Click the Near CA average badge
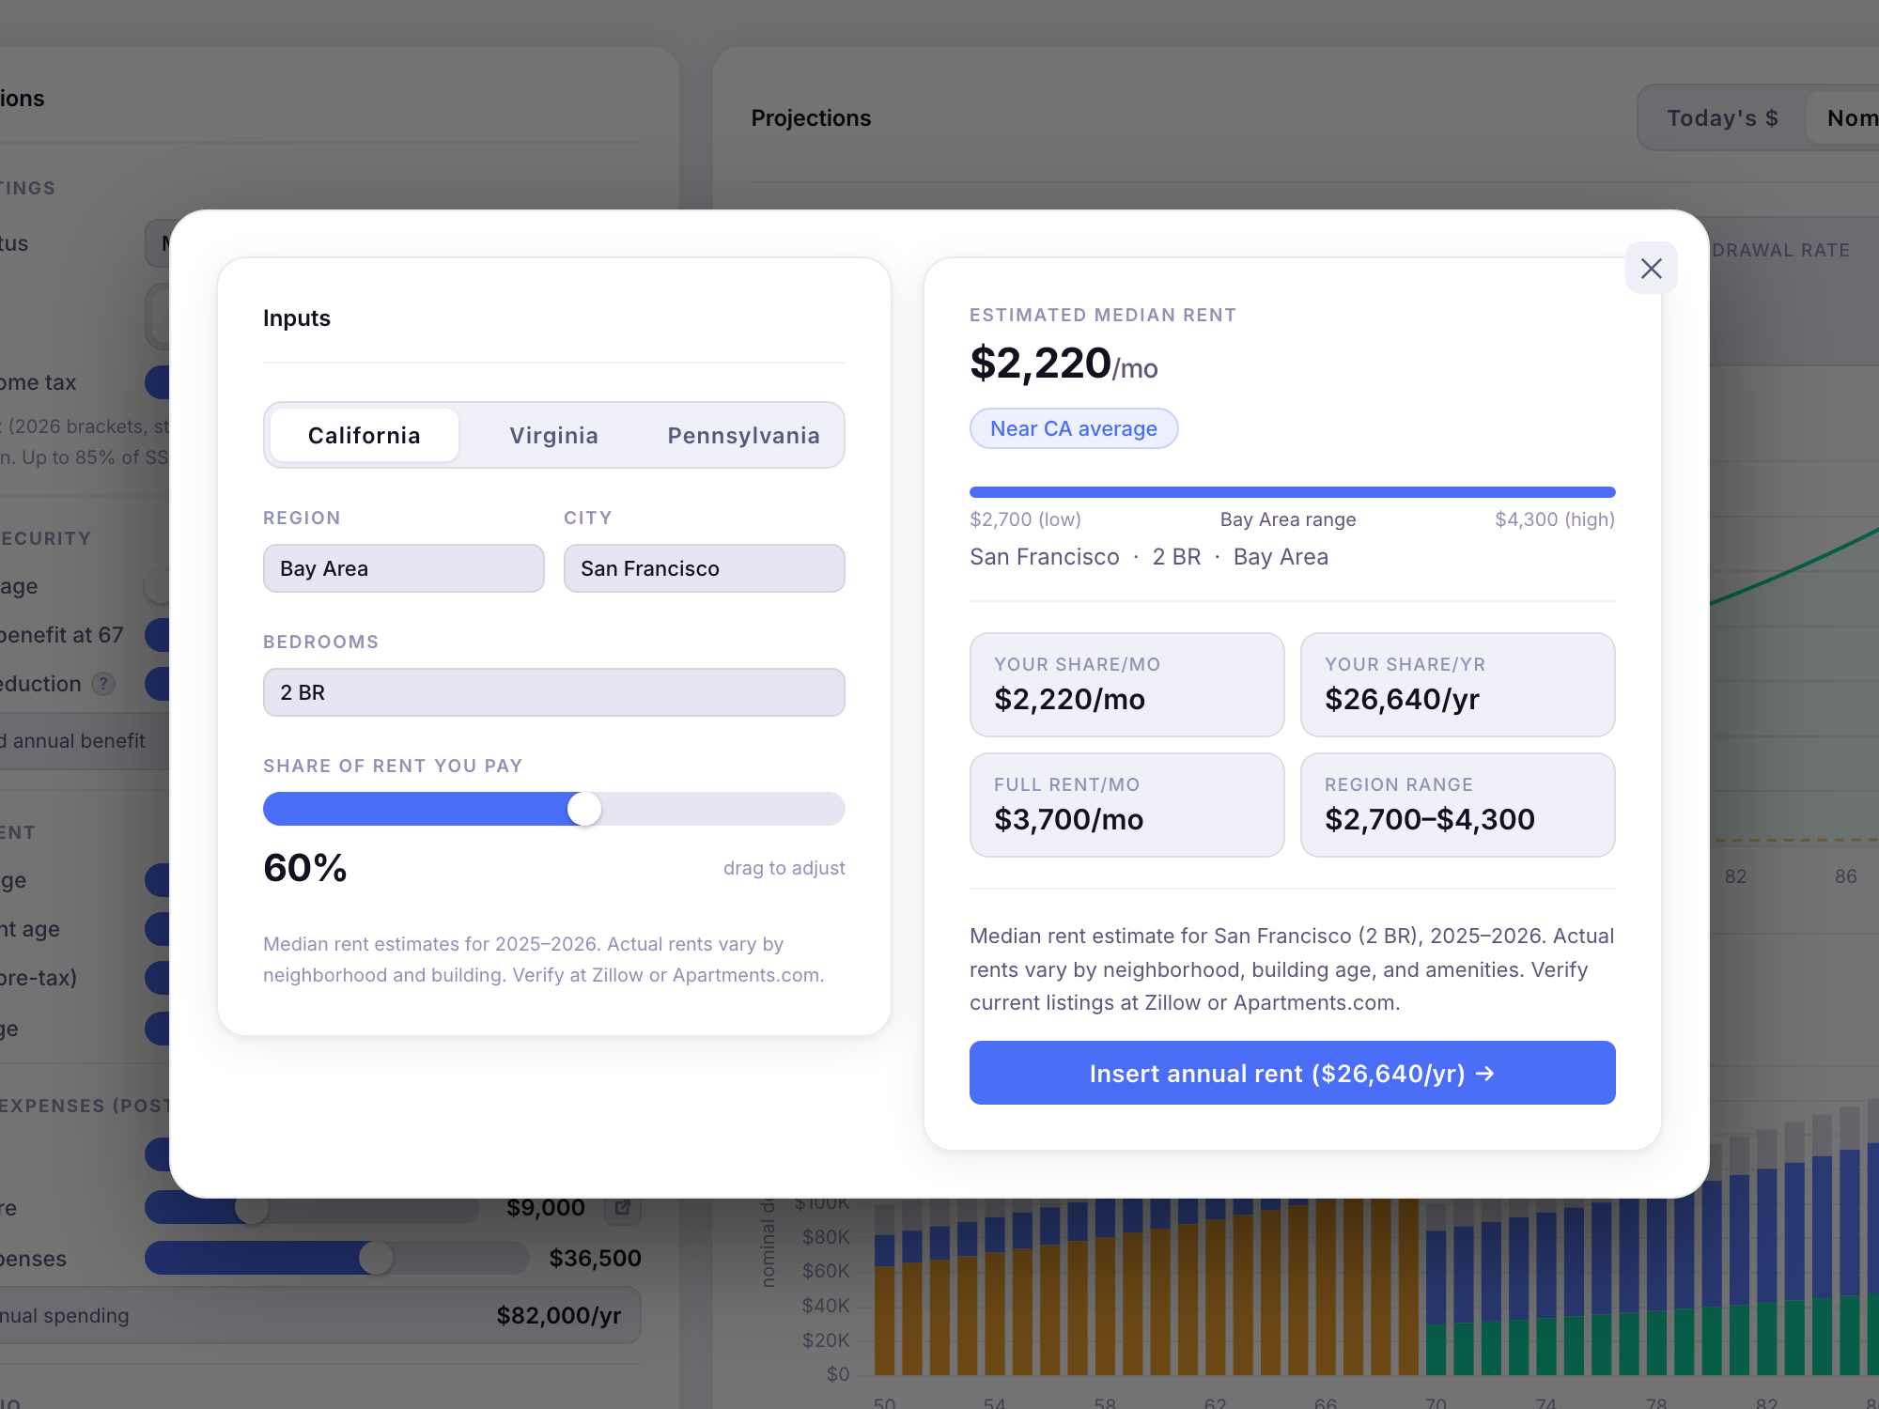Screen dimensions: 1879x1409 (1073, 428)
